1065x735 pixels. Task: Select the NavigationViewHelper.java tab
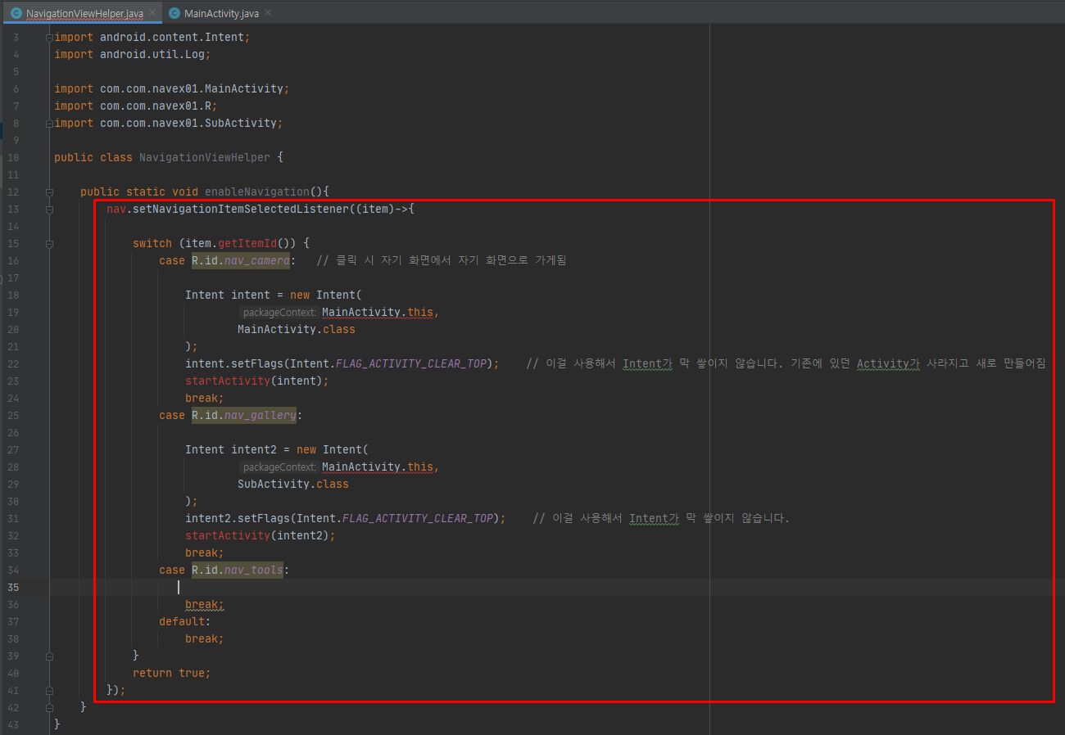(84, 14)
